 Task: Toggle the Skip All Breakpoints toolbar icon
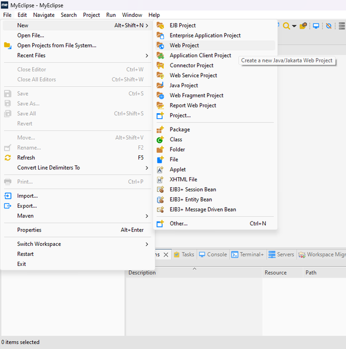(329, 26)
